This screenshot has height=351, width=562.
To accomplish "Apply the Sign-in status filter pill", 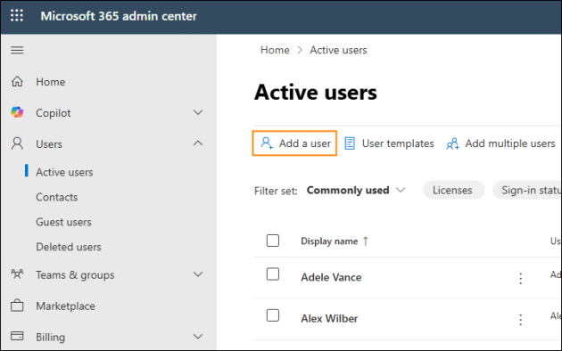I will pyautogui.click(x=527, y=190).
